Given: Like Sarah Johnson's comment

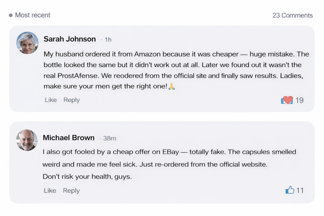Looking at the screenshot, I should tap(51, 100).
